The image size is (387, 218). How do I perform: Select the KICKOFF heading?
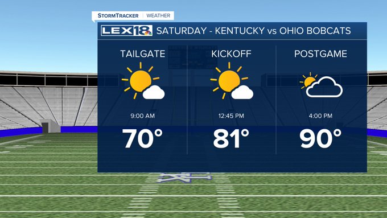click(231, 54)
